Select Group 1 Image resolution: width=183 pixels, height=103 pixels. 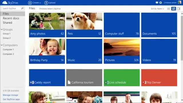click(7, 34)
